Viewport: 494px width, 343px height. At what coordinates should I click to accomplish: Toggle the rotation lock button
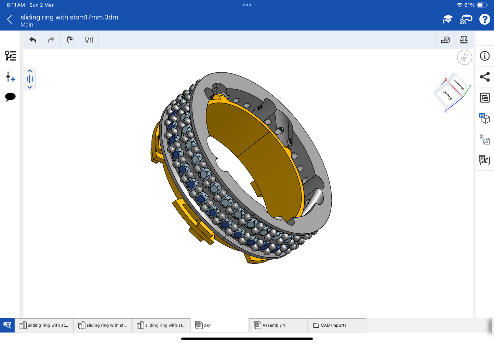(464, 57)
